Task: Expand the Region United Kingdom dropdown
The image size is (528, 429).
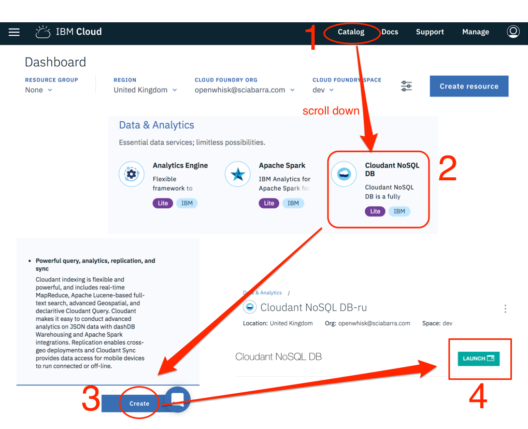Action: (x=145, y=90)
